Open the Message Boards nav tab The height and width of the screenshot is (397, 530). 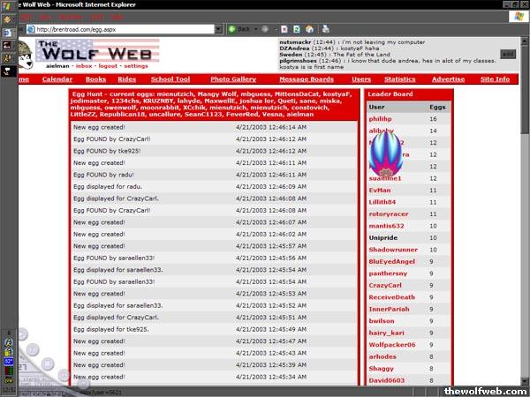pyautogui.click(x=306, y=79)
